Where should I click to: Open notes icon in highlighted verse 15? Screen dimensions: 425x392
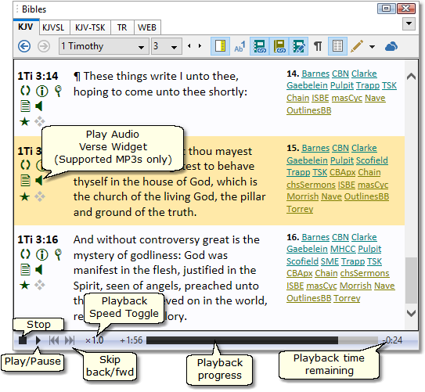pyautogui.click(x=25, y=181)
